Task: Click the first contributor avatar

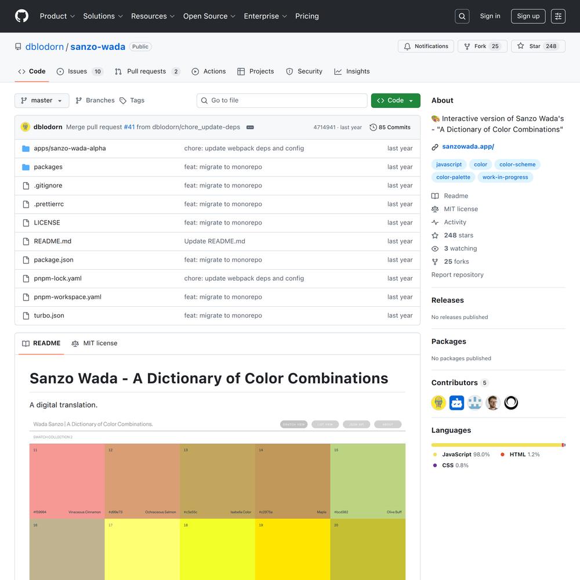Action: 438,403
